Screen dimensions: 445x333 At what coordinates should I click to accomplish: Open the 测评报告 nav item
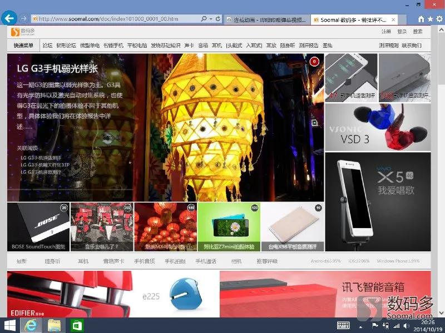coord(309,46)
